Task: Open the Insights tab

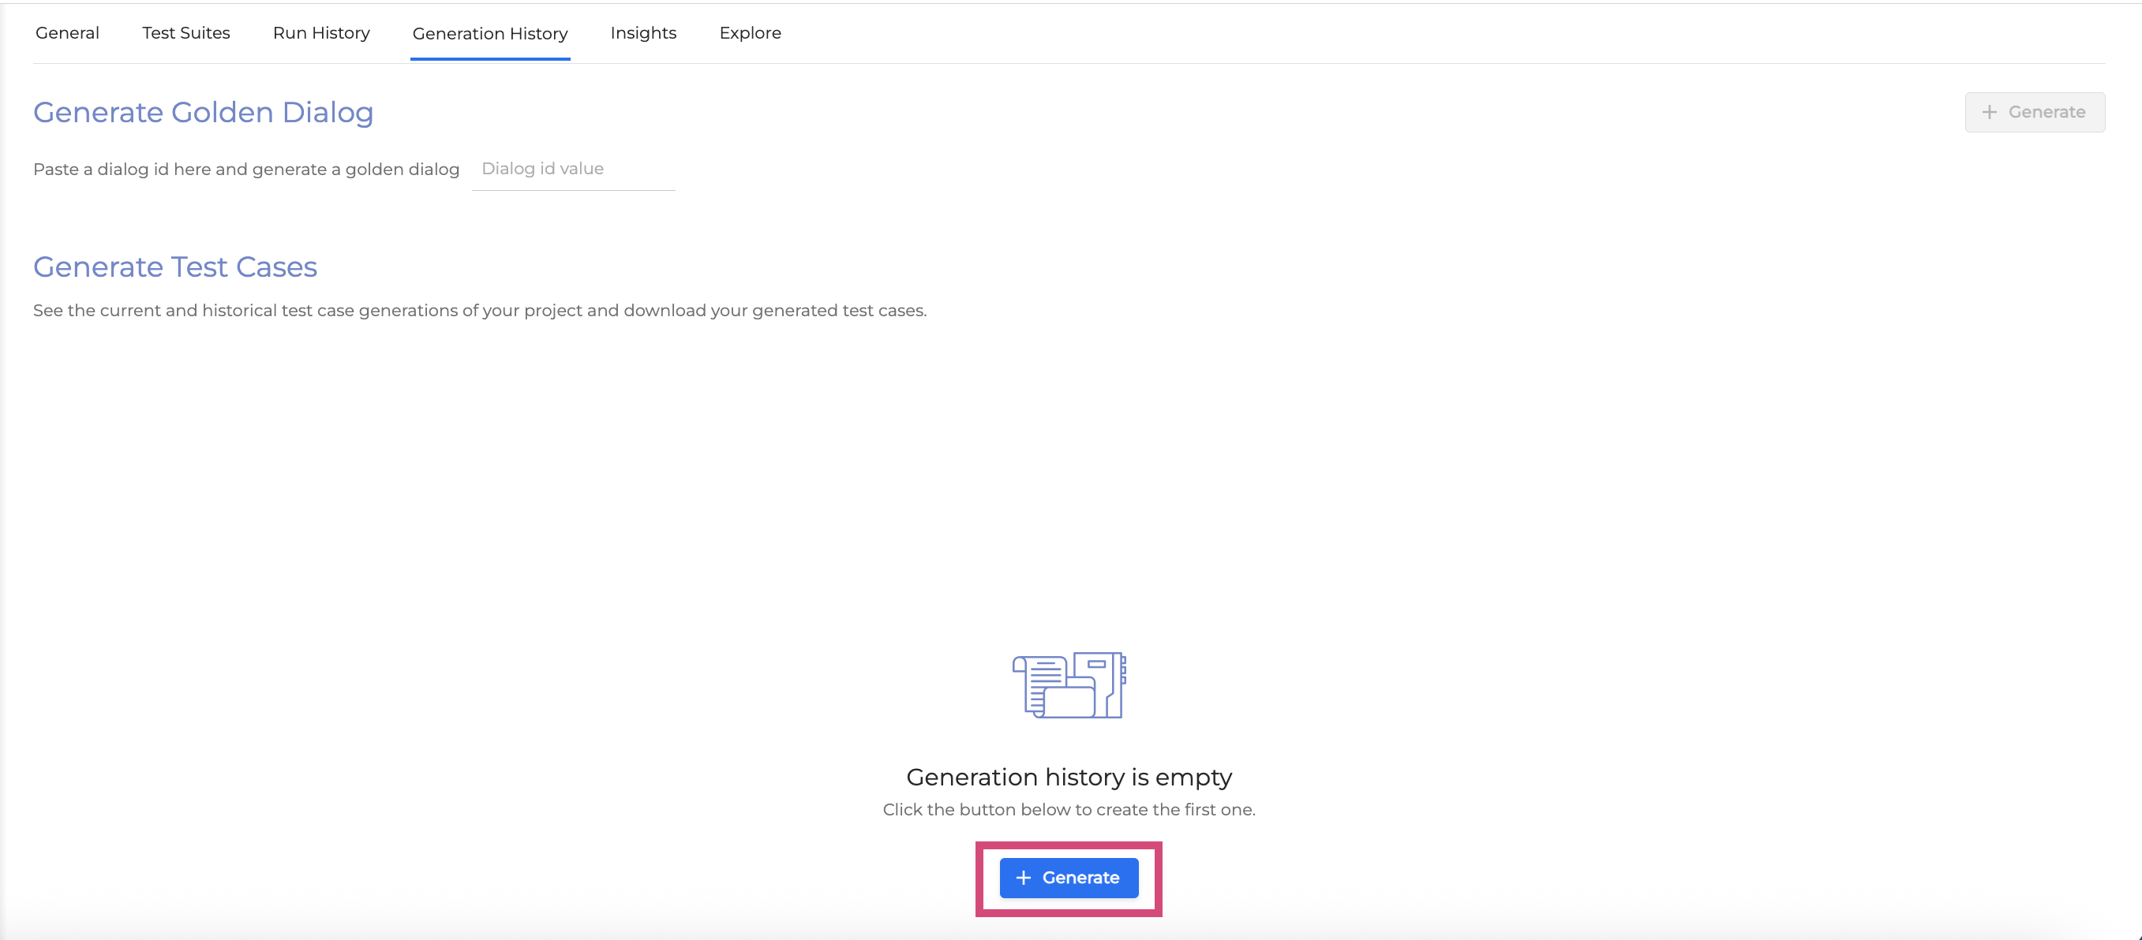Action: click(x=642, y=32)
